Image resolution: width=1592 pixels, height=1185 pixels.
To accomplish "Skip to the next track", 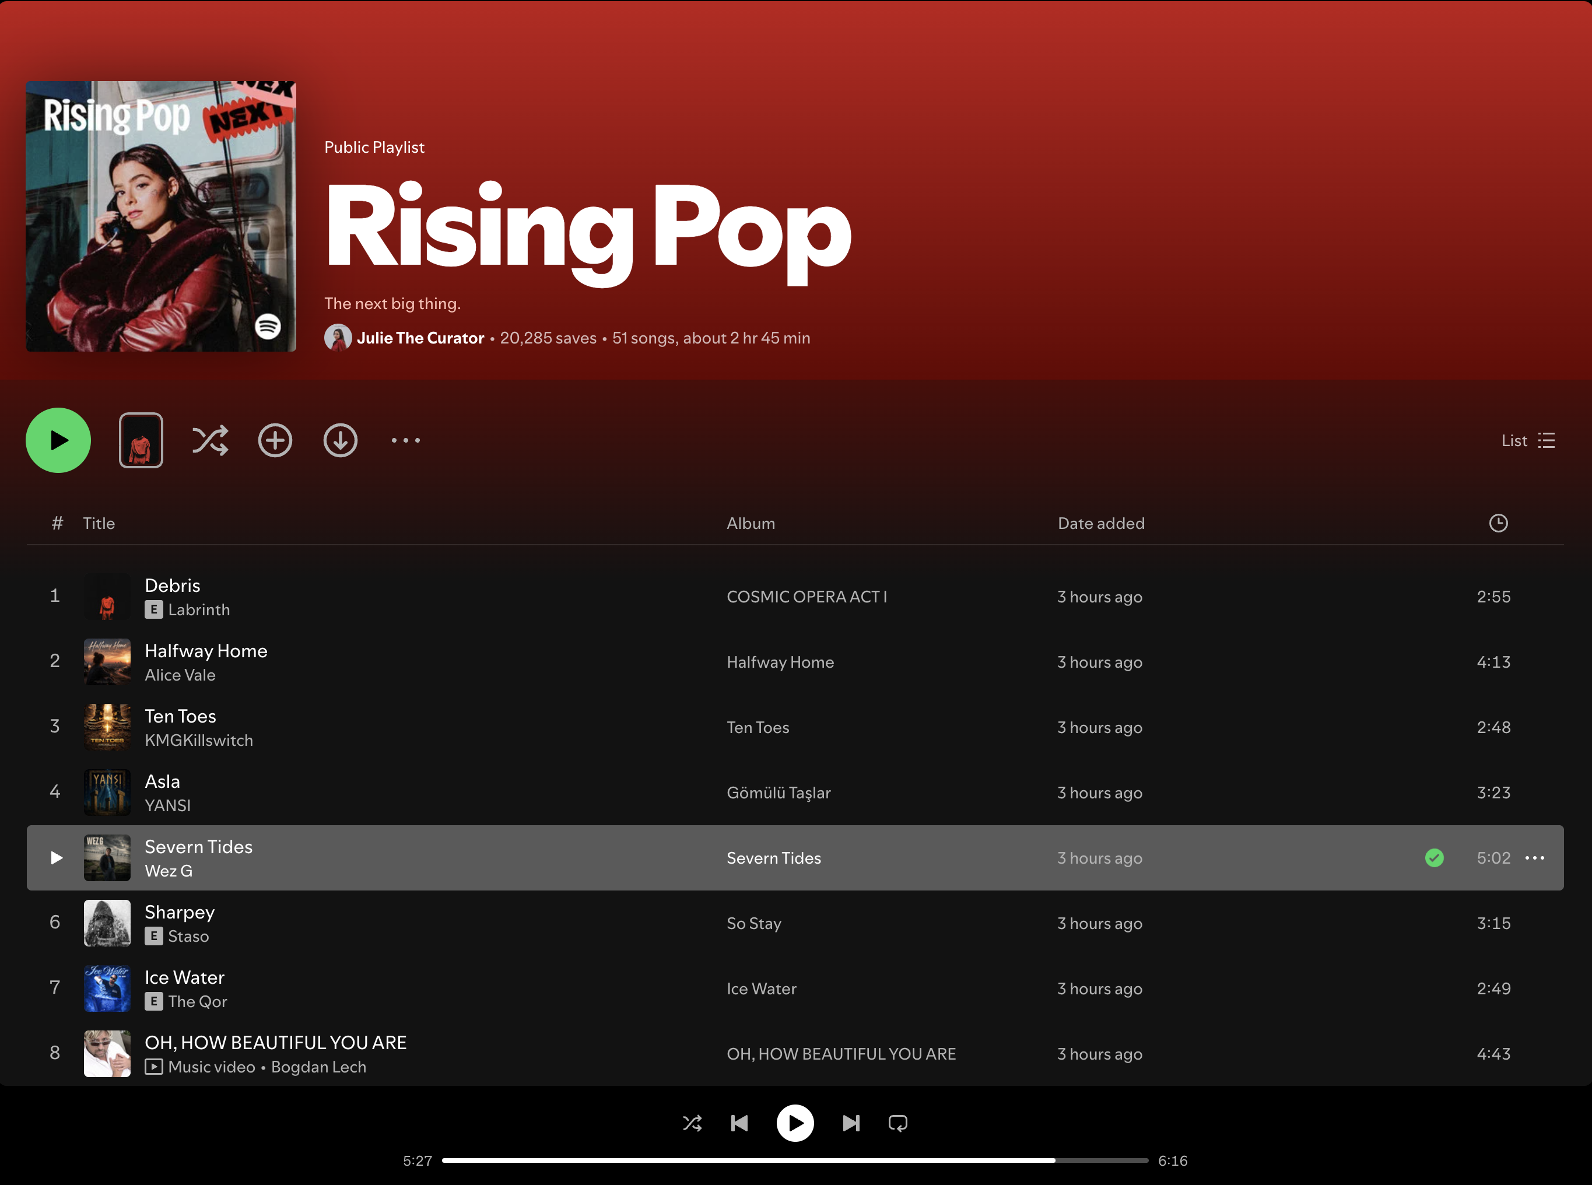I will (x=851, y=1123).
